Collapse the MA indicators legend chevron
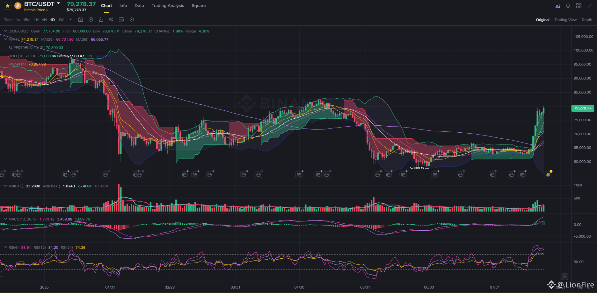Screen dimensions: 597x293 click(5, 39)
